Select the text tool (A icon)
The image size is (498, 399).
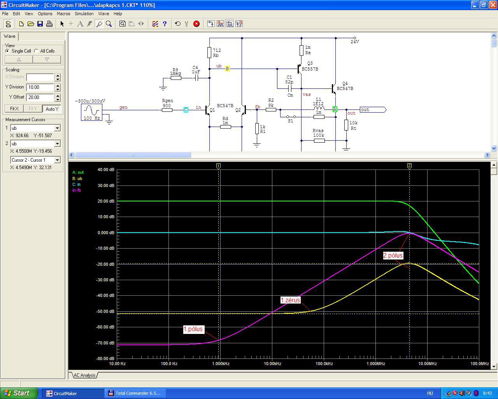tap(80, 24)
